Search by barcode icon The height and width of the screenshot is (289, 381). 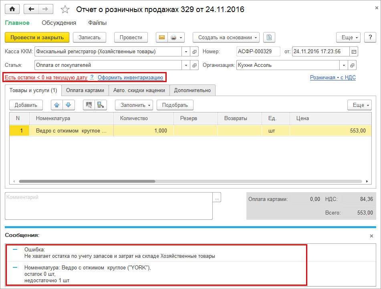89,105
